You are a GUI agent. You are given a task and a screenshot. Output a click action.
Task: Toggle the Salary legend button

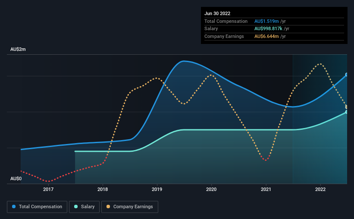pos(84,207)
